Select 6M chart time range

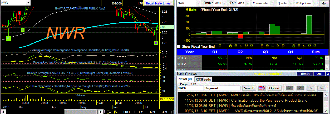[152, 112]
